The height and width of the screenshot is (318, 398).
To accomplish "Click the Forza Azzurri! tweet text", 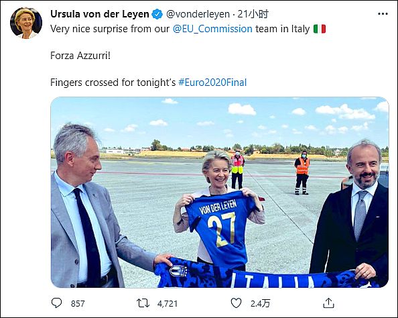I will [80, 56].
